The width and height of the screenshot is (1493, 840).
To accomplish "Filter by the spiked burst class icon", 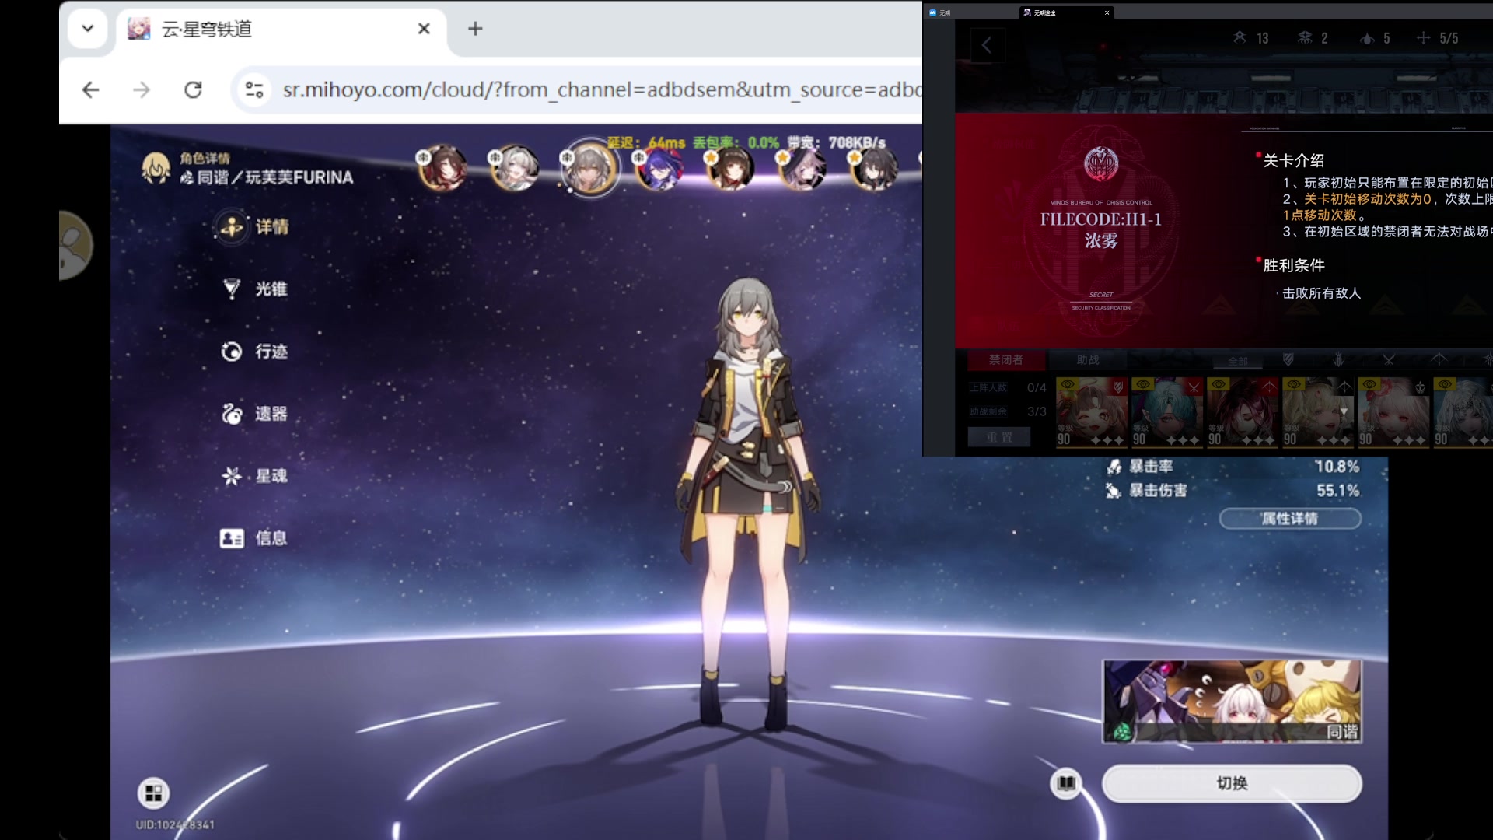I will coord(1338,359).
